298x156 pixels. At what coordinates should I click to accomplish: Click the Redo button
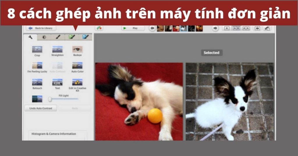point(75,108)
